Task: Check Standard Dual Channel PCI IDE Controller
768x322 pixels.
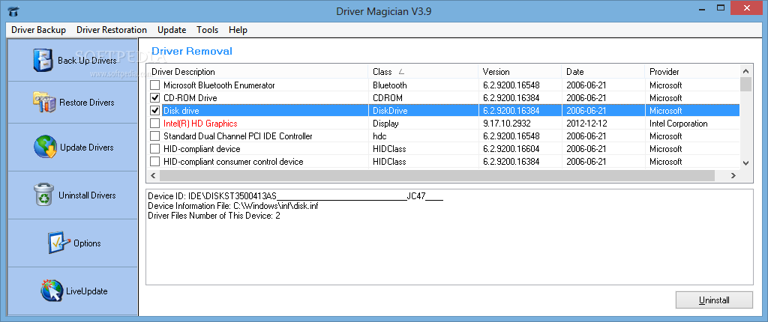Action: point(154,136)
